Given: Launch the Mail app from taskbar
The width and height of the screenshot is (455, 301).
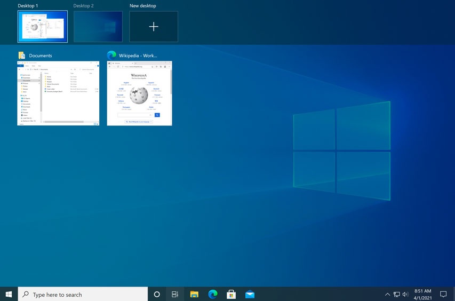Looking at the screenshot, I should (250, 294).
